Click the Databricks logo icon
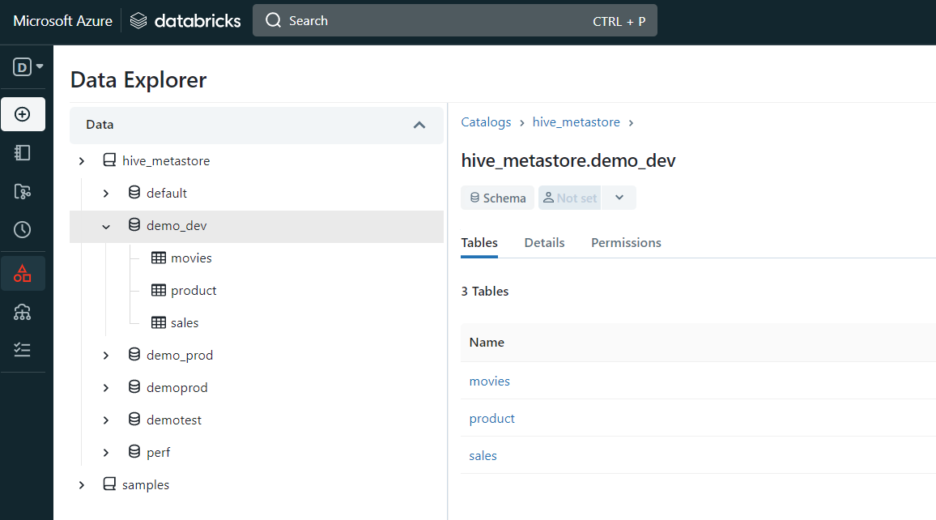The image size is (936, 520). coord(138,21)
